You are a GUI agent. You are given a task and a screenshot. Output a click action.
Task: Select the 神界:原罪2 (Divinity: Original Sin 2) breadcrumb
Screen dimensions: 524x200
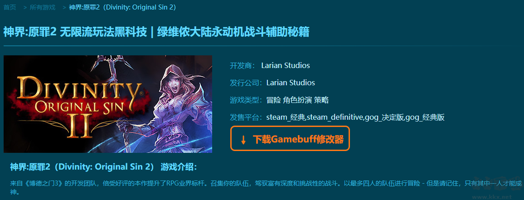click(x=122, y=7)
